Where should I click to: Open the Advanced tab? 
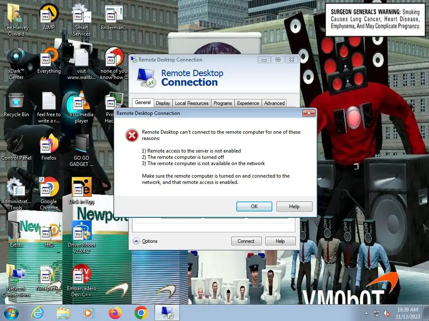click(x=274, y=103)
